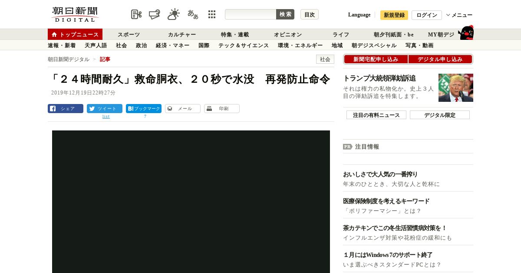The height and width of the screenshot is (273, 521).
Task: Bookmark article with B!ブックマーク button
Action: 144,108
